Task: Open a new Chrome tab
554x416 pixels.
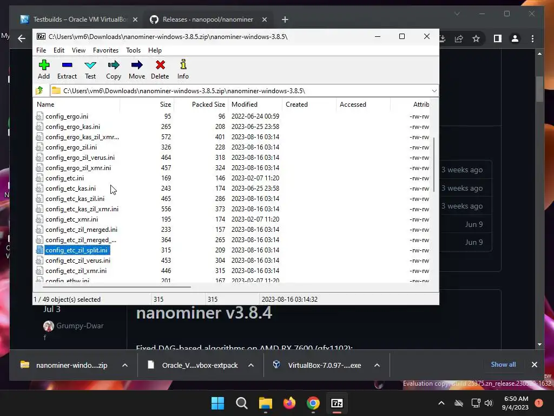Action: tap(285, 19)
